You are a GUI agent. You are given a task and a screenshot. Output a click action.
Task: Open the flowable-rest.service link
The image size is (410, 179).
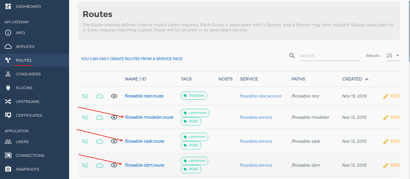point(260,96)
